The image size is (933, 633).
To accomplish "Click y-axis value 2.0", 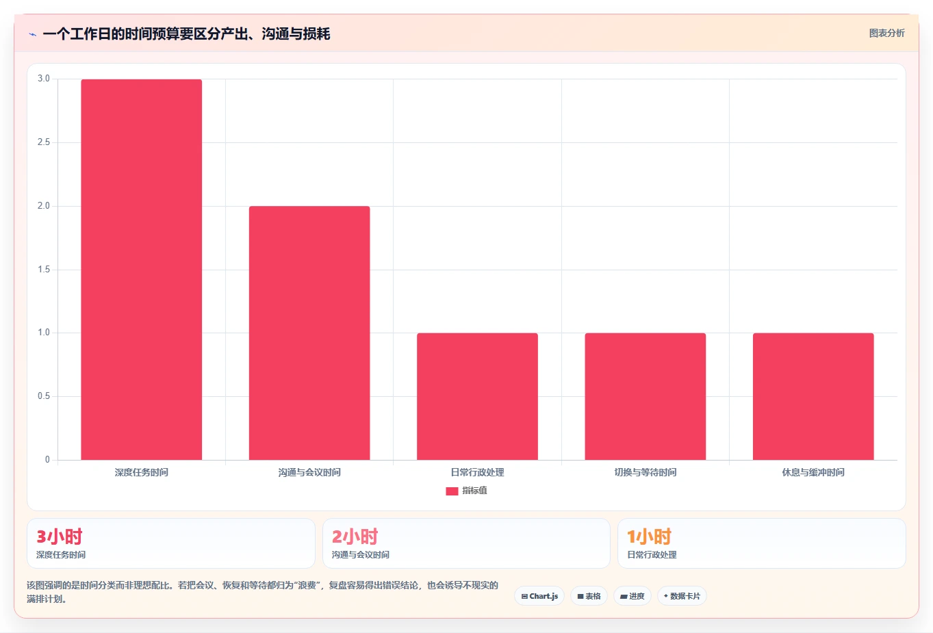I will tap(44, 206).
